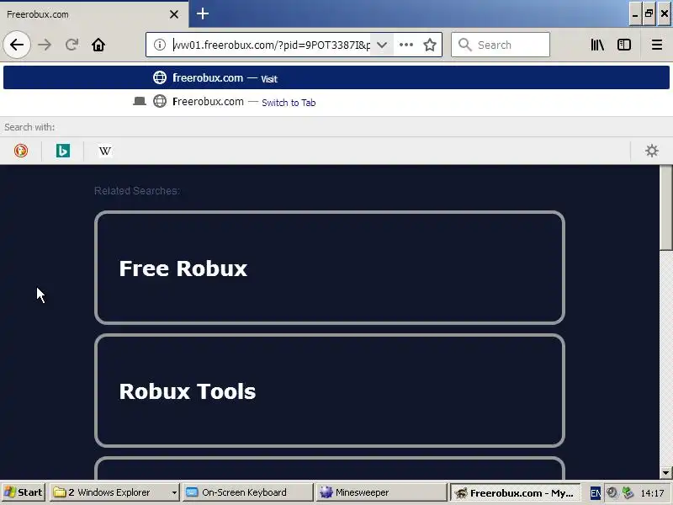Search with Wikipedia
Viewport: 673px width, 505px height.
click(x=105, y=151)
